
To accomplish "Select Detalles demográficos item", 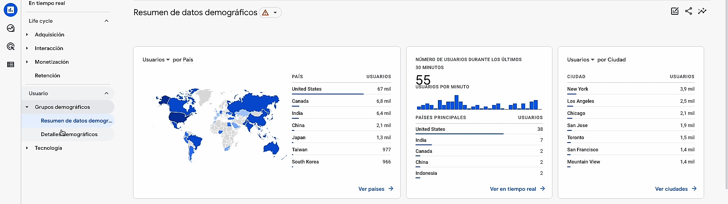I will pyautogui.click(x=68, y=134).
